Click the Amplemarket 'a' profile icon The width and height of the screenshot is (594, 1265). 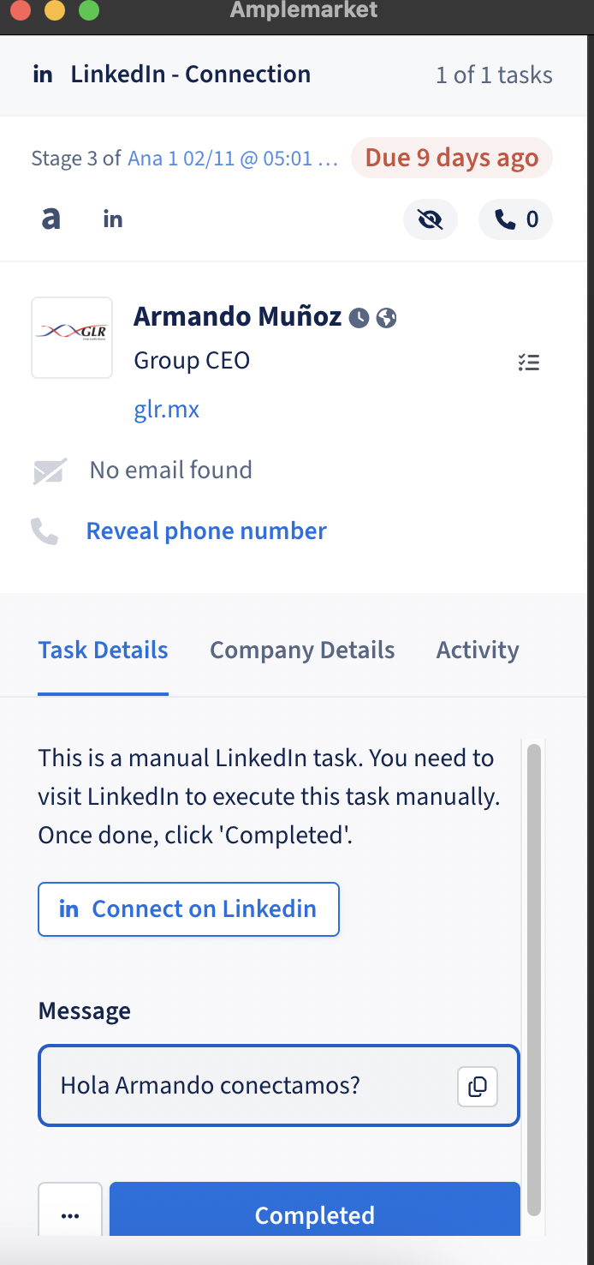click(50, 219)
